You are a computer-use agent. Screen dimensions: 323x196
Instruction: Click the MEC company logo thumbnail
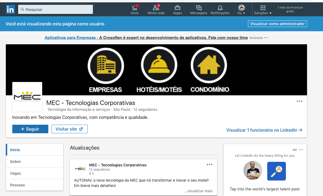pos(27,97)
